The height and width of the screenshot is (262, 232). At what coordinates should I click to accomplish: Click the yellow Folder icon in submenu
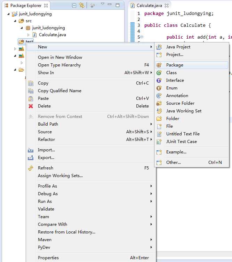coord(159,119)
